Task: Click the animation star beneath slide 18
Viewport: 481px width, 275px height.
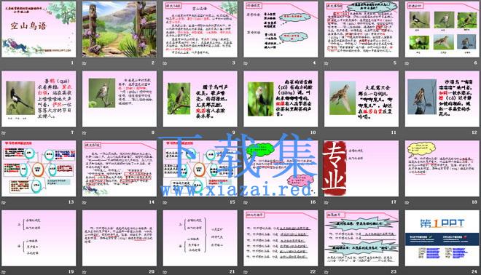Action: (x=407, y=202)
